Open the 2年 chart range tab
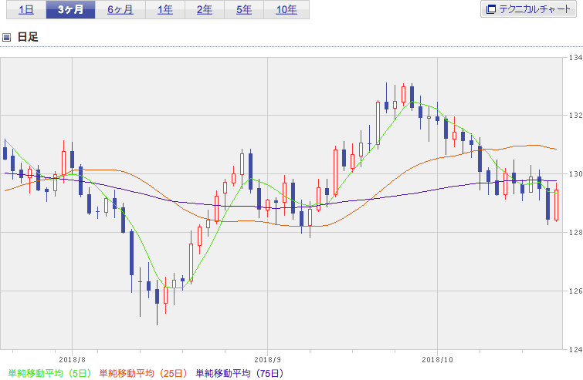Viewport: 583px width, 380px height. (205, 9)
